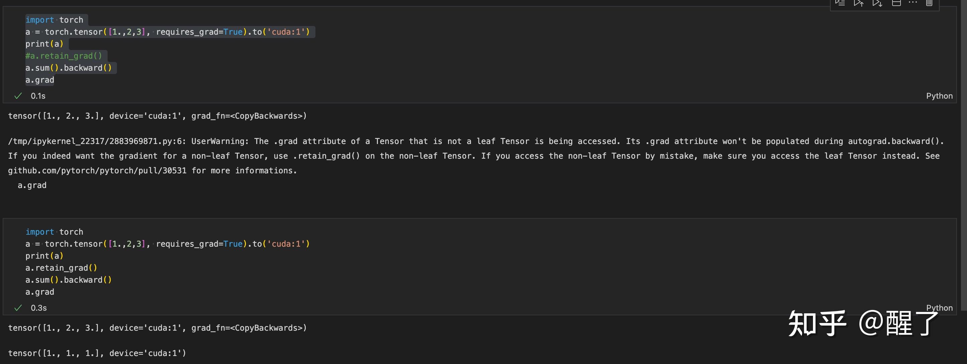Viewport: 967px width, 364px height.
Task: Place cursor on commented #a.retain_grad() line
Action: (64, 56)
